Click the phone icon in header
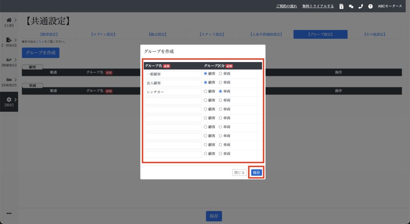This screenshot has height=224, width=410. click(x=361, y=6)
